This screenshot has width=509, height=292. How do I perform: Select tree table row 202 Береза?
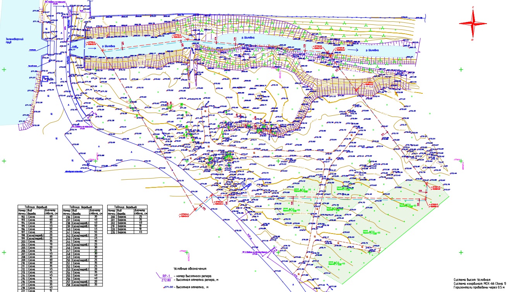coord(127,223)
